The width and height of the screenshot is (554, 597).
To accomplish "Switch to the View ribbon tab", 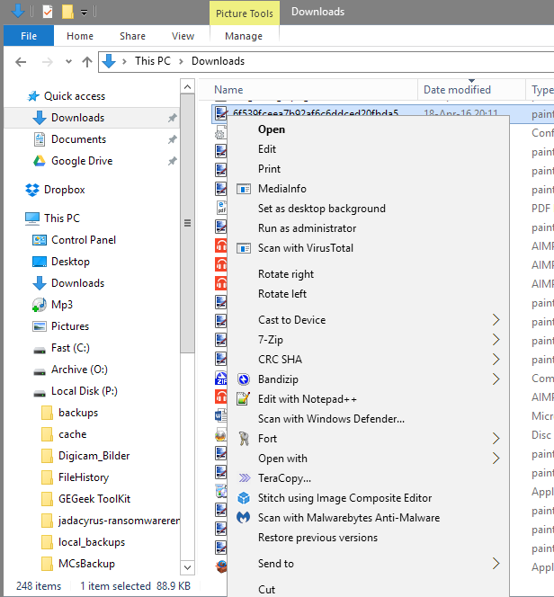I will click(183, 36).
